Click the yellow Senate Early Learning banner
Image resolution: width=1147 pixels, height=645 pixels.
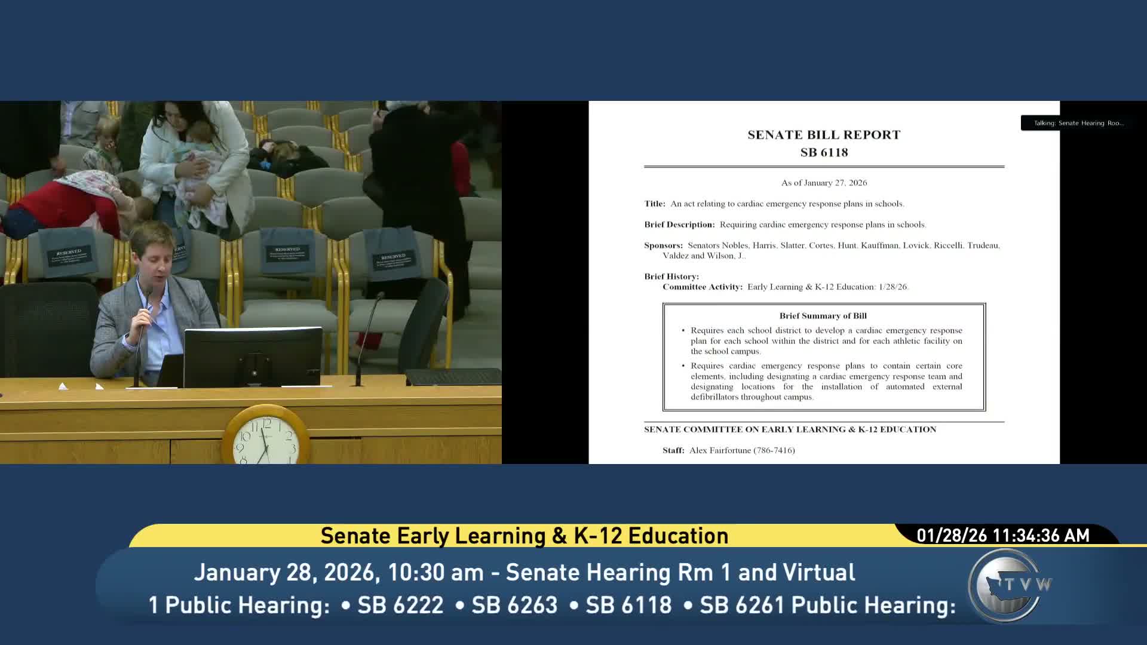[524, 536]
